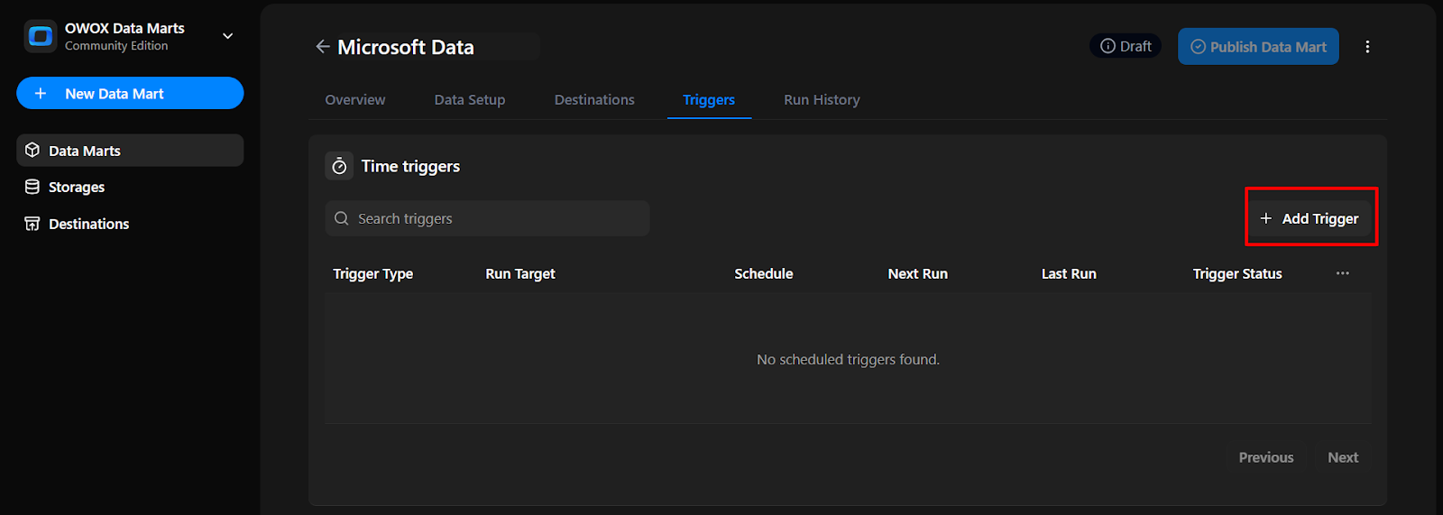
Task: Switch to the Overview tab
Action: click(355, 100)
